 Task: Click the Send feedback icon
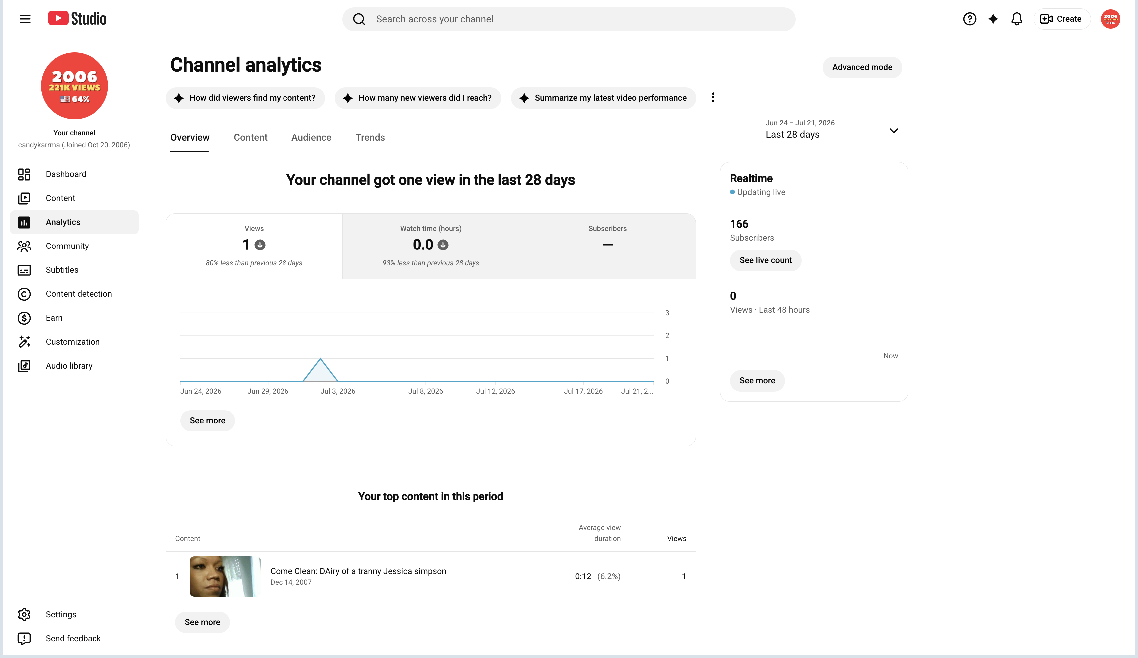click(x=24, y=639)
